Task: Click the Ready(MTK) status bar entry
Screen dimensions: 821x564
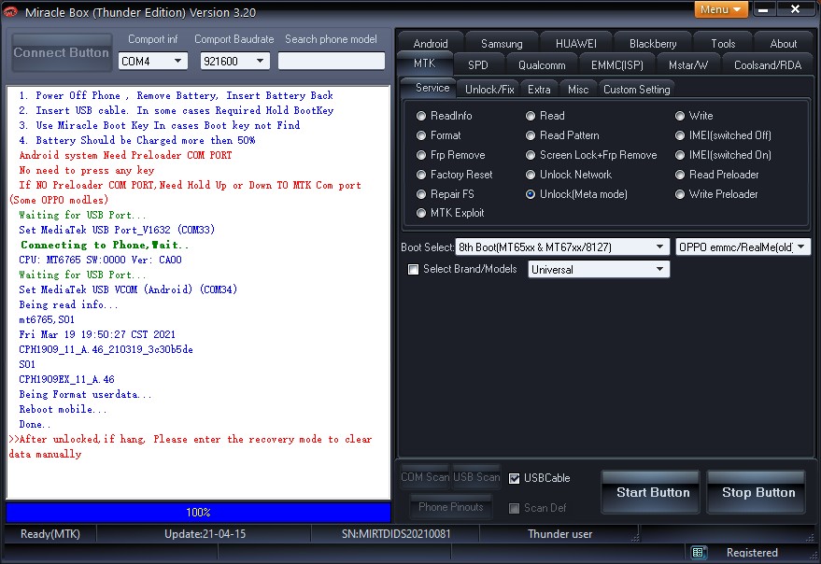Action: [x=50, y=534]
